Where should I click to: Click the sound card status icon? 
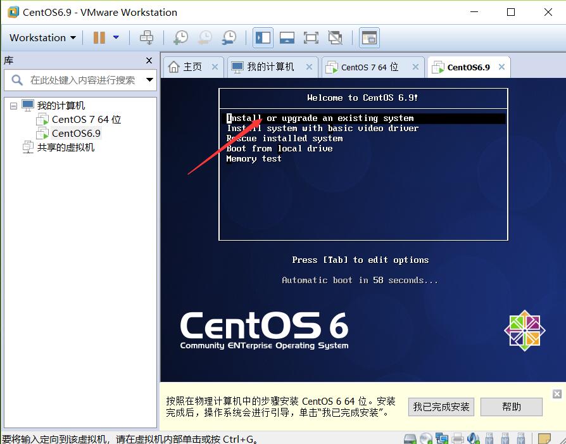pyautogui.click(x=473, y=438)
